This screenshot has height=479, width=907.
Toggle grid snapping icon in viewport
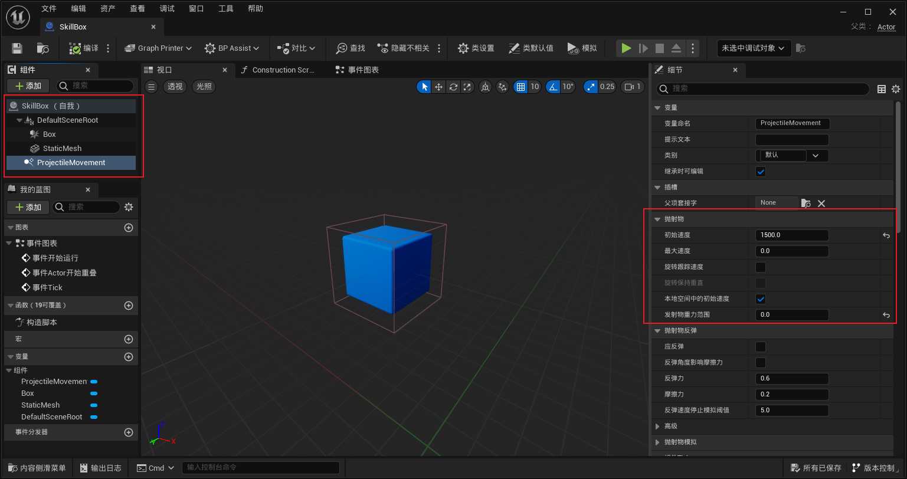(x=520, y=87)
